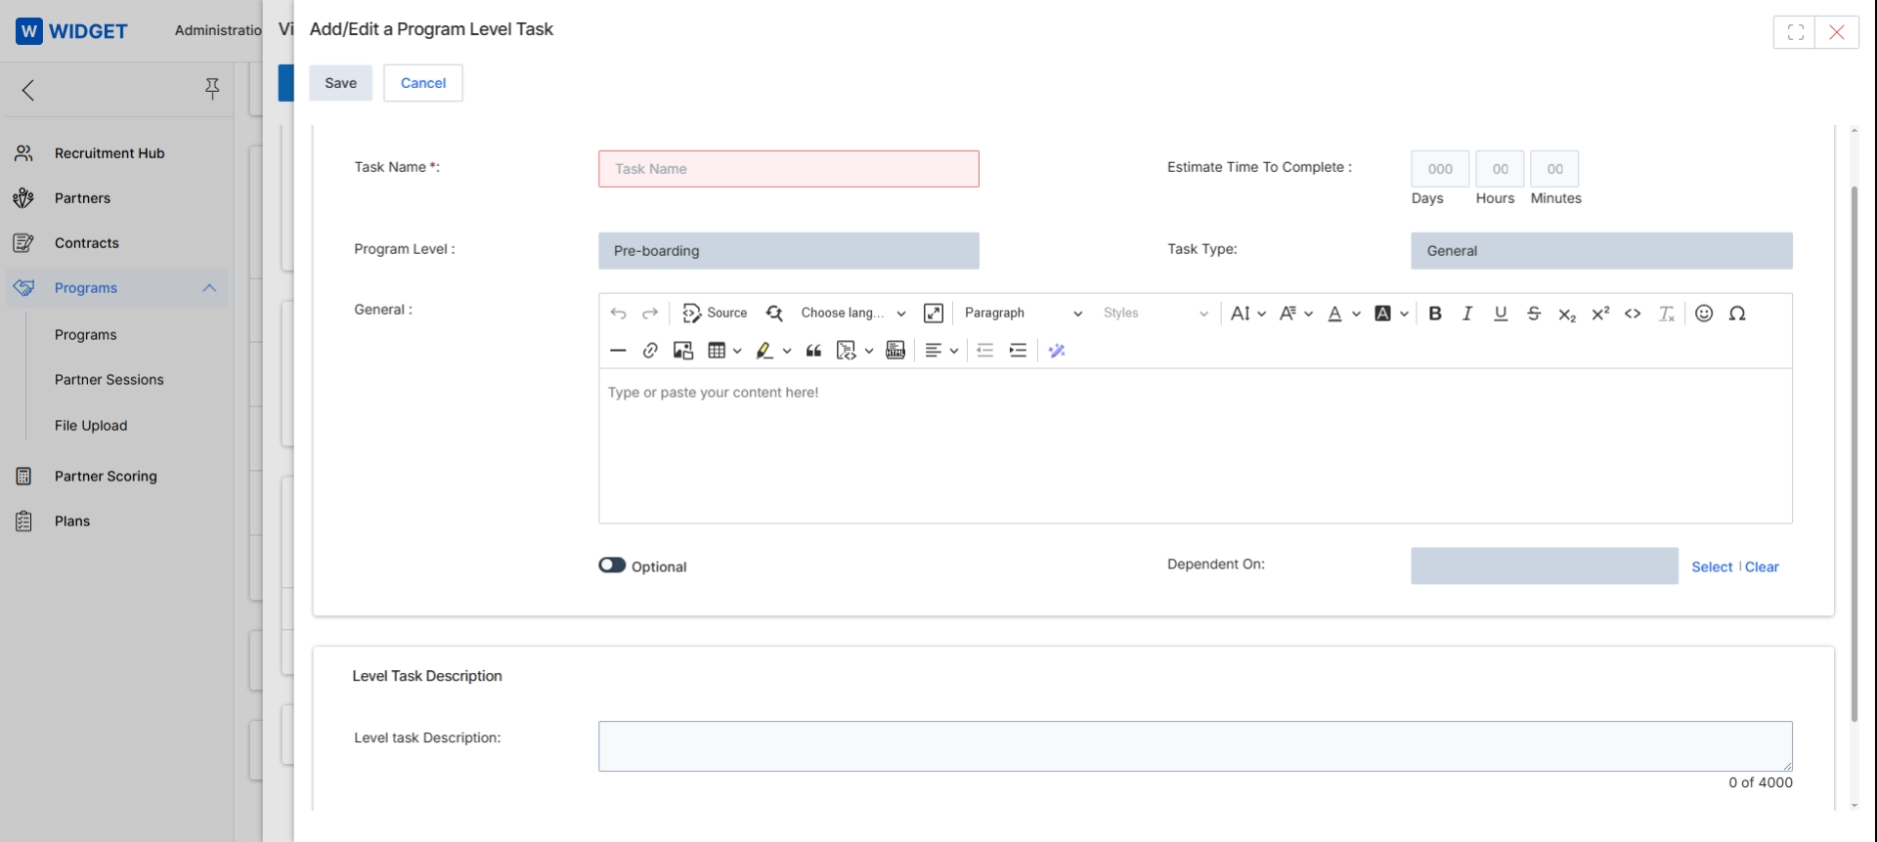Open the emoji picker
The height and width of the screenshot is (842, 1877).
point(1704,314)
